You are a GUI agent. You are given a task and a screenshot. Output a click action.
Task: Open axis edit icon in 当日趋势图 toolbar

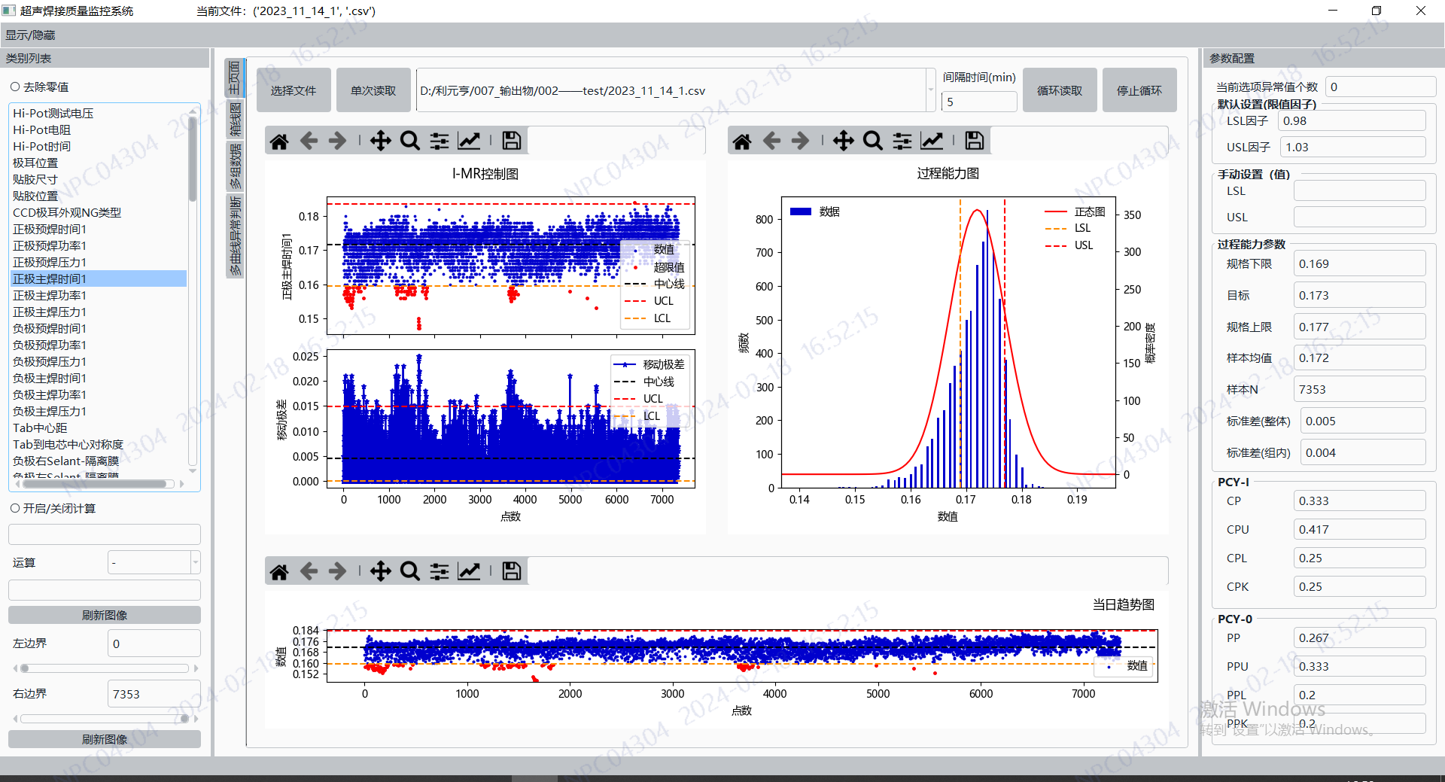coord(469,571)
